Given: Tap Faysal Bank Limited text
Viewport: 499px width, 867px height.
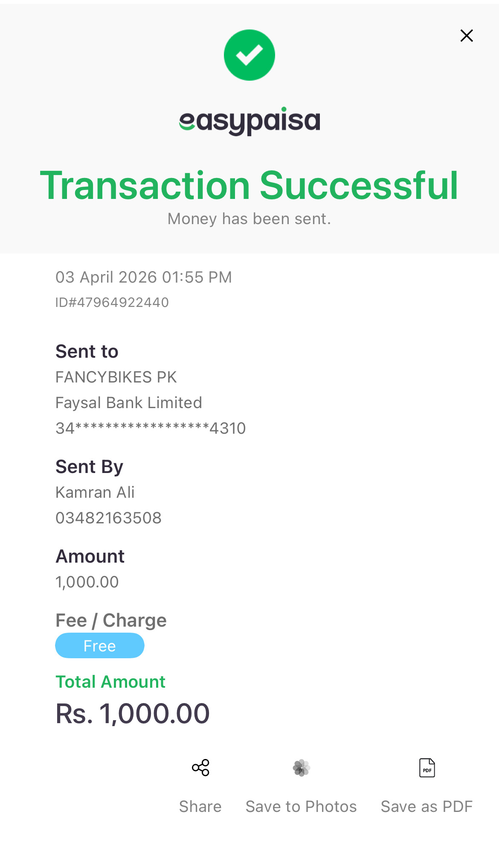Looking at the screenshot, I should click(129, 403).
